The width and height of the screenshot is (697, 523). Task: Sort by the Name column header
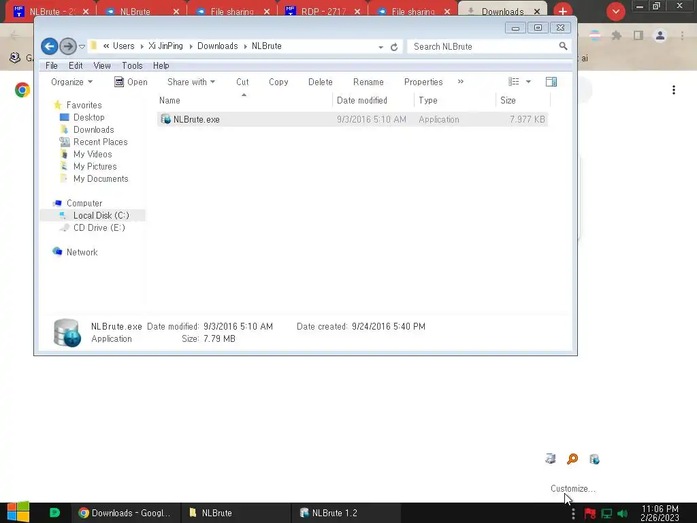[244, 100]
